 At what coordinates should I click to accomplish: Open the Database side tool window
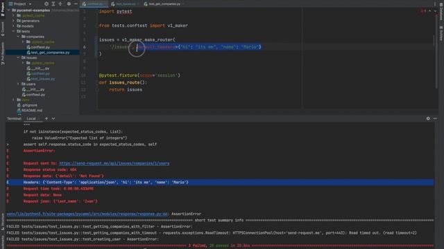[x=441, y=11]
